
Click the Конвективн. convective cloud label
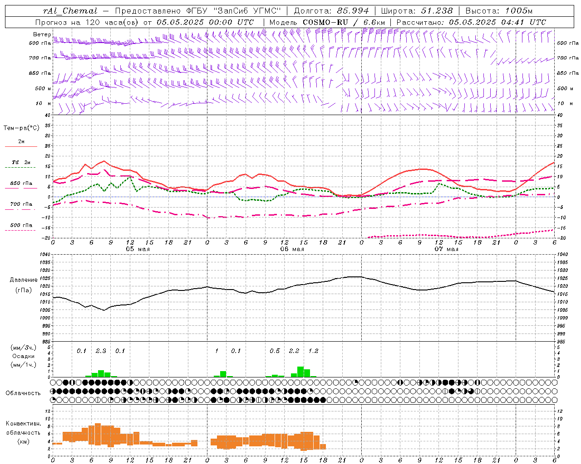pos(24,424)
